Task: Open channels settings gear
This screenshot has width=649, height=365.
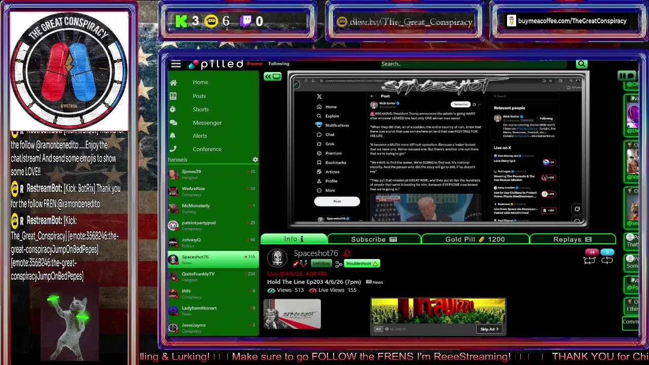Action: click(255, 159)
